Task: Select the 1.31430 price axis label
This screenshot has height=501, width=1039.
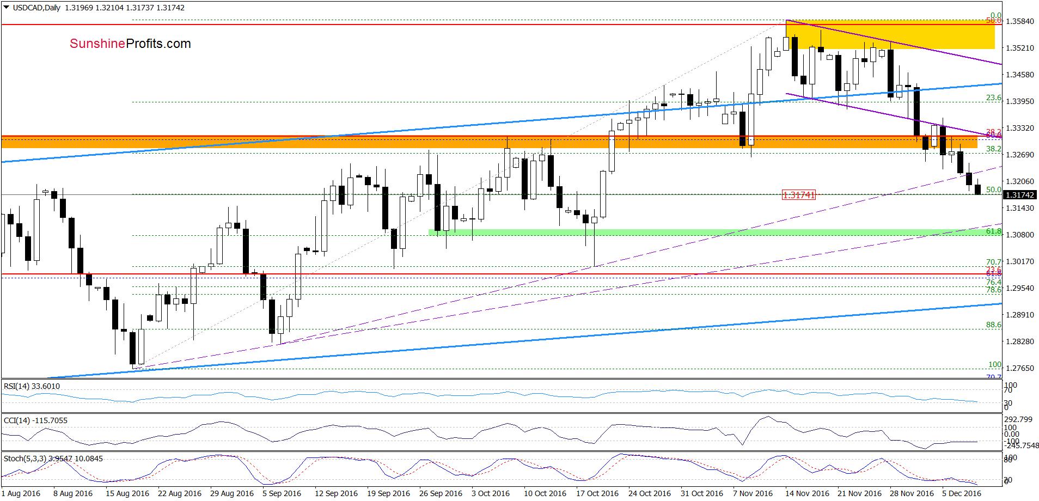Action: coord(1020,208)
